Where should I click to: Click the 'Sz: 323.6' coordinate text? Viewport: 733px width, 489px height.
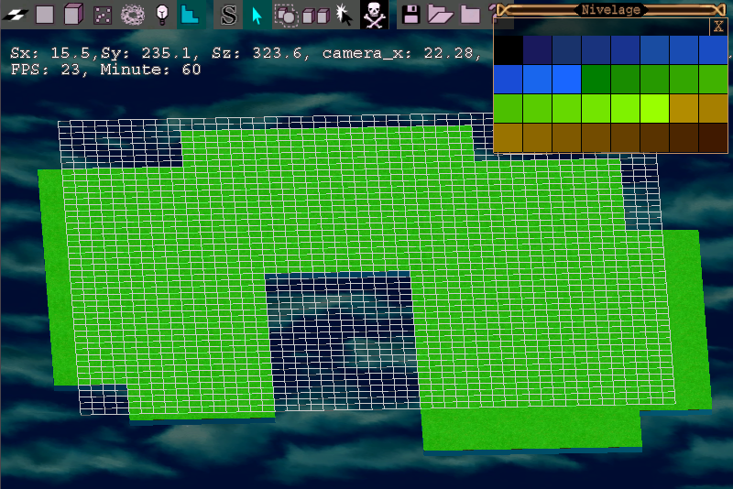[257, 53]
